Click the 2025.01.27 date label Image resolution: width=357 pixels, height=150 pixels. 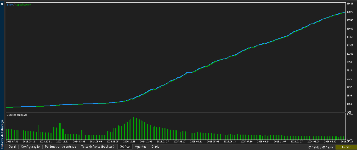pyautogui.click(x=163, y=142)
